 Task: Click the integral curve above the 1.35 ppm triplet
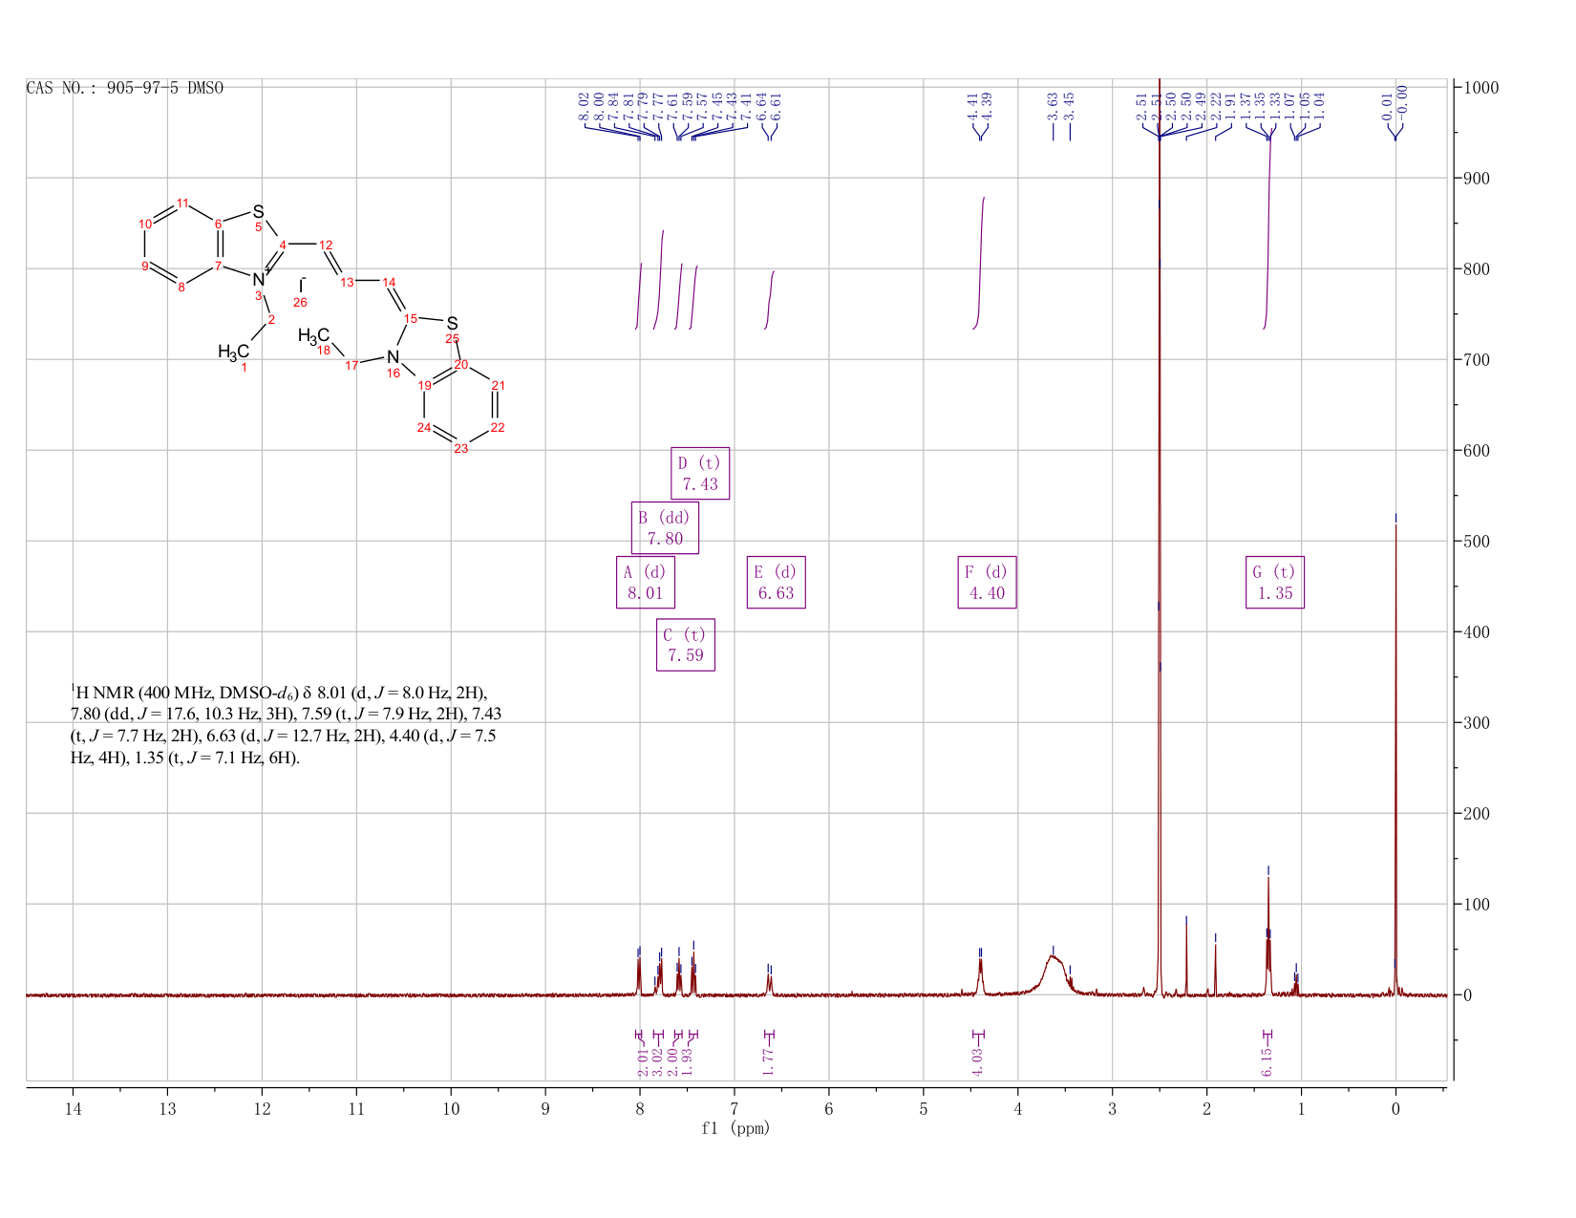pos(1267,229)
